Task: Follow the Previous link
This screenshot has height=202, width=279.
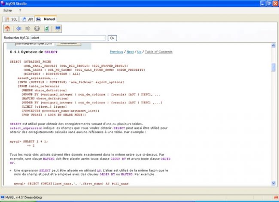Action: [116, 52]
